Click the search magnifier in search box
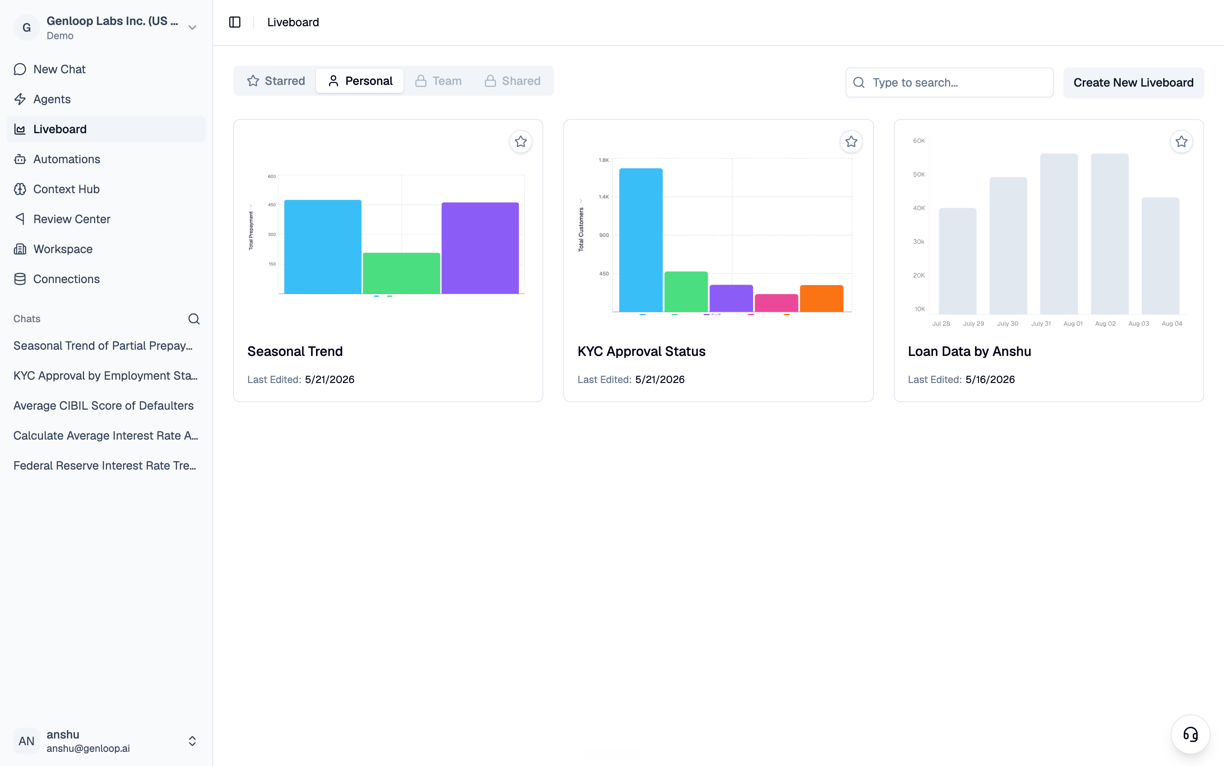Screen dimensions: 1224x766 pos(859,82)
